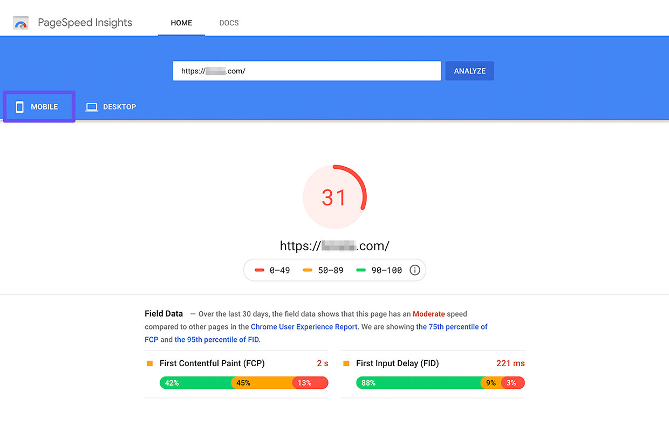Open the Chrome User Experience Report link
The width and height of the screenshot is (669, 446).
(304, 327)
